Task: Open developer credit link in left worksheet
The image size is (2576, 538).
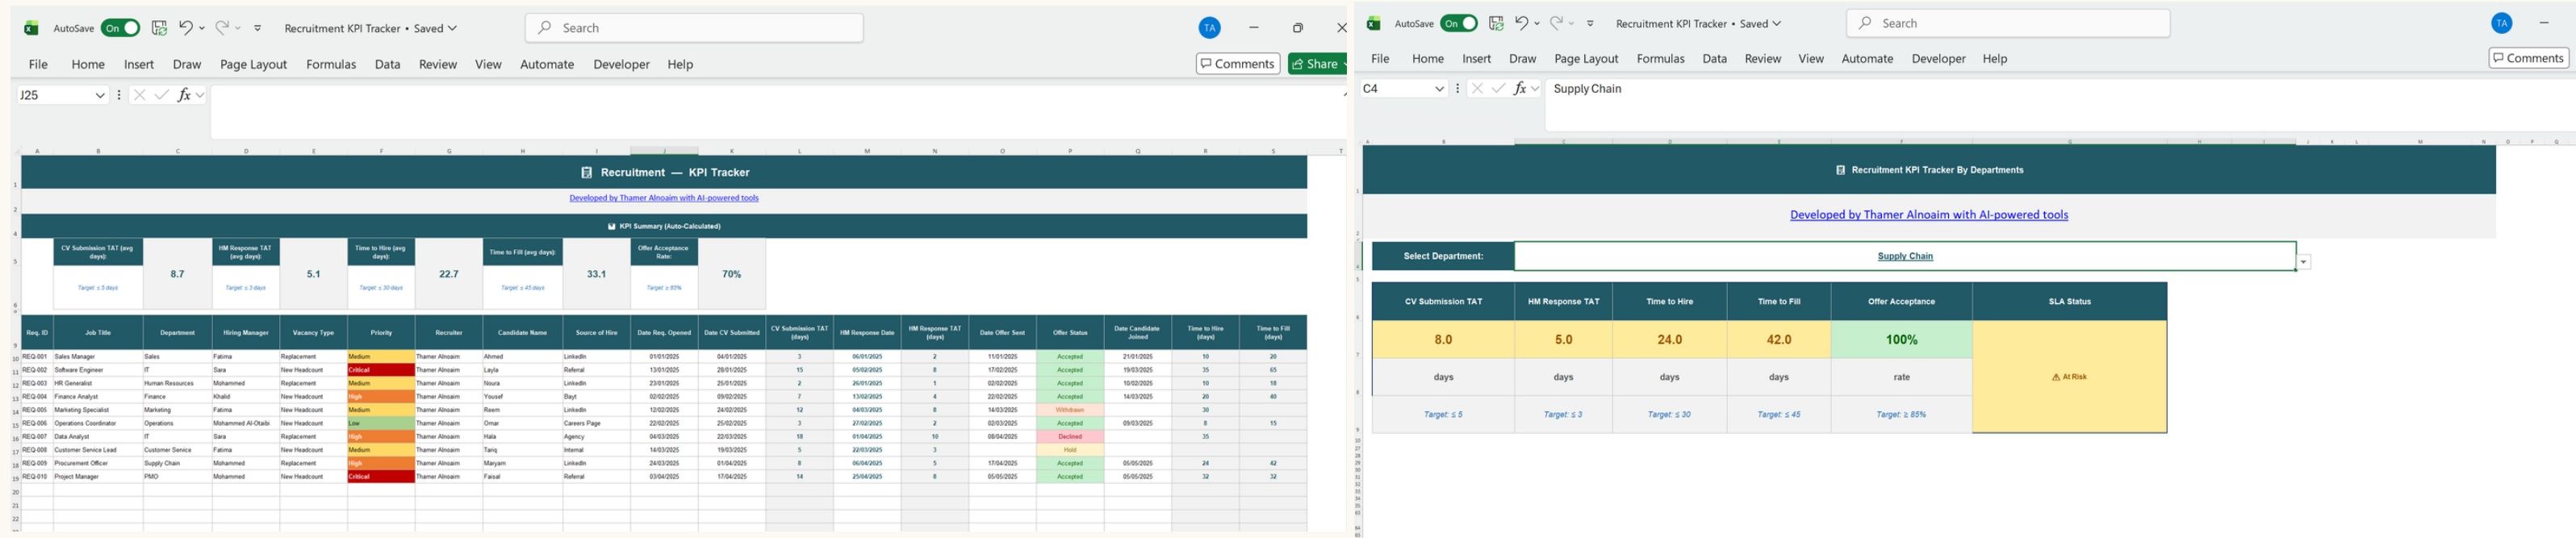Action: click(664, 198)
